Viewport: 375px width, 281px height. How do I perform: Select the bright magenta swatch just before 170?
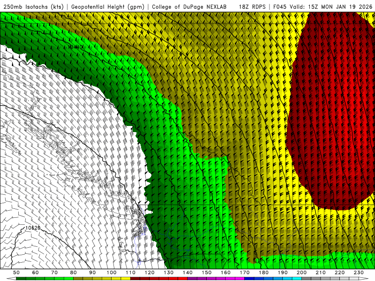pos(240,279)
